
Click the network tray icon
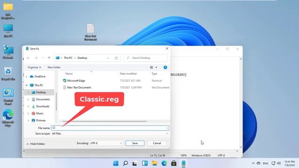point(273,163)
